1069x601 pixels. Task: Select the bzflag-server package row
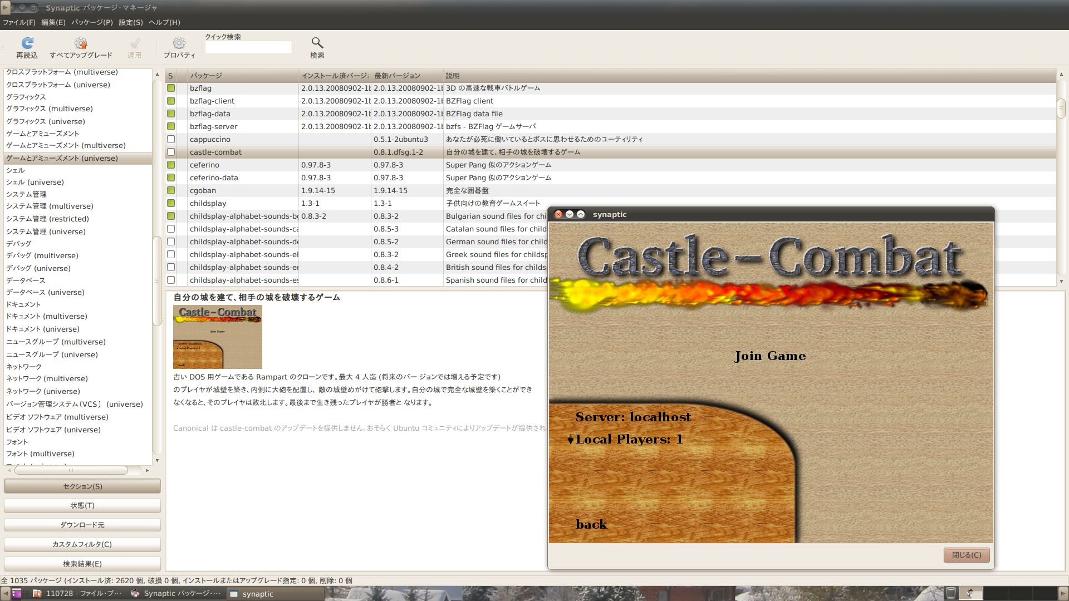pyautogui.click(x=610, y=126)
